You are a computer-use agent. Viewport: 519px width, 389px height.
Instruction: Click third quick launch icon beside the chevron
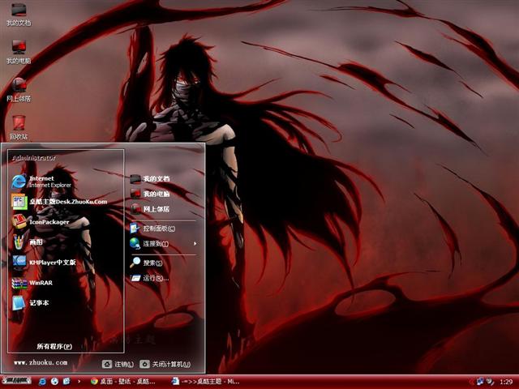pos(66,382)
